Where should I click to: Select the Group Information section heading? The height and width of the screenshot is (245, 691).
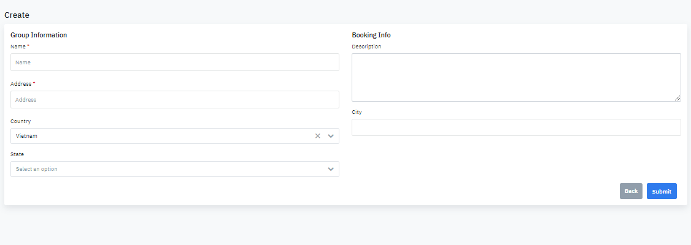coord(39,35)
